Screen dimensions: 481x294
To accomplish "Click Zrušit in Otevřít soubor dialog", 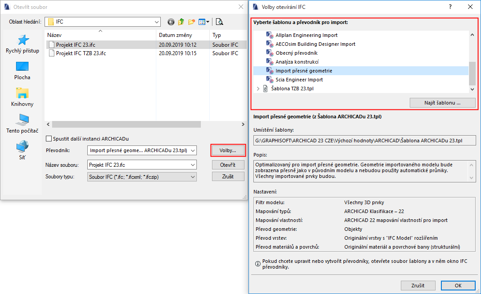I will coord(228,177).
